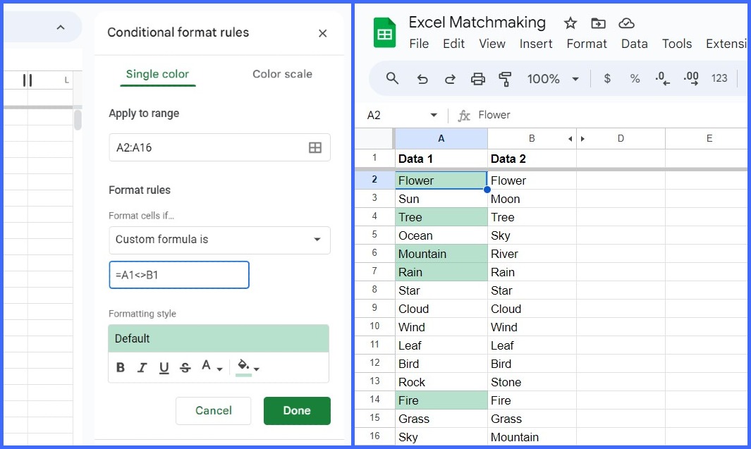Click the Done button
The width and height of the screenshot is (751, 449).
[297, 411]
